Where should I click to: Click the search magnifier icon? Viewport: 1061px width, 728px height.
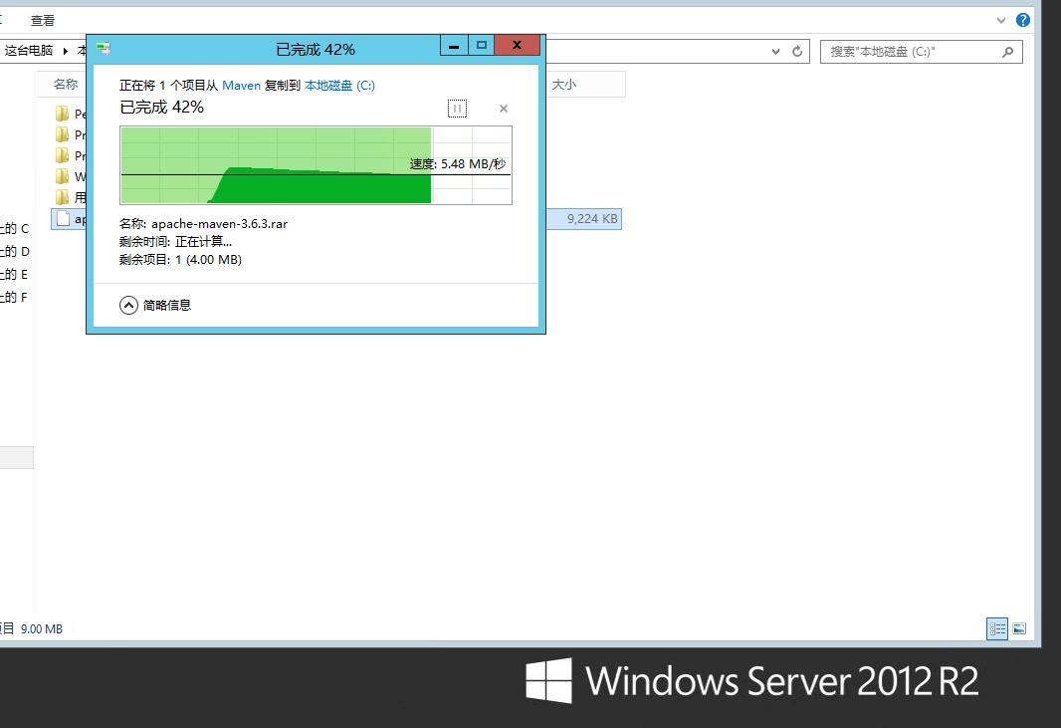click(x=1008, y=52)
